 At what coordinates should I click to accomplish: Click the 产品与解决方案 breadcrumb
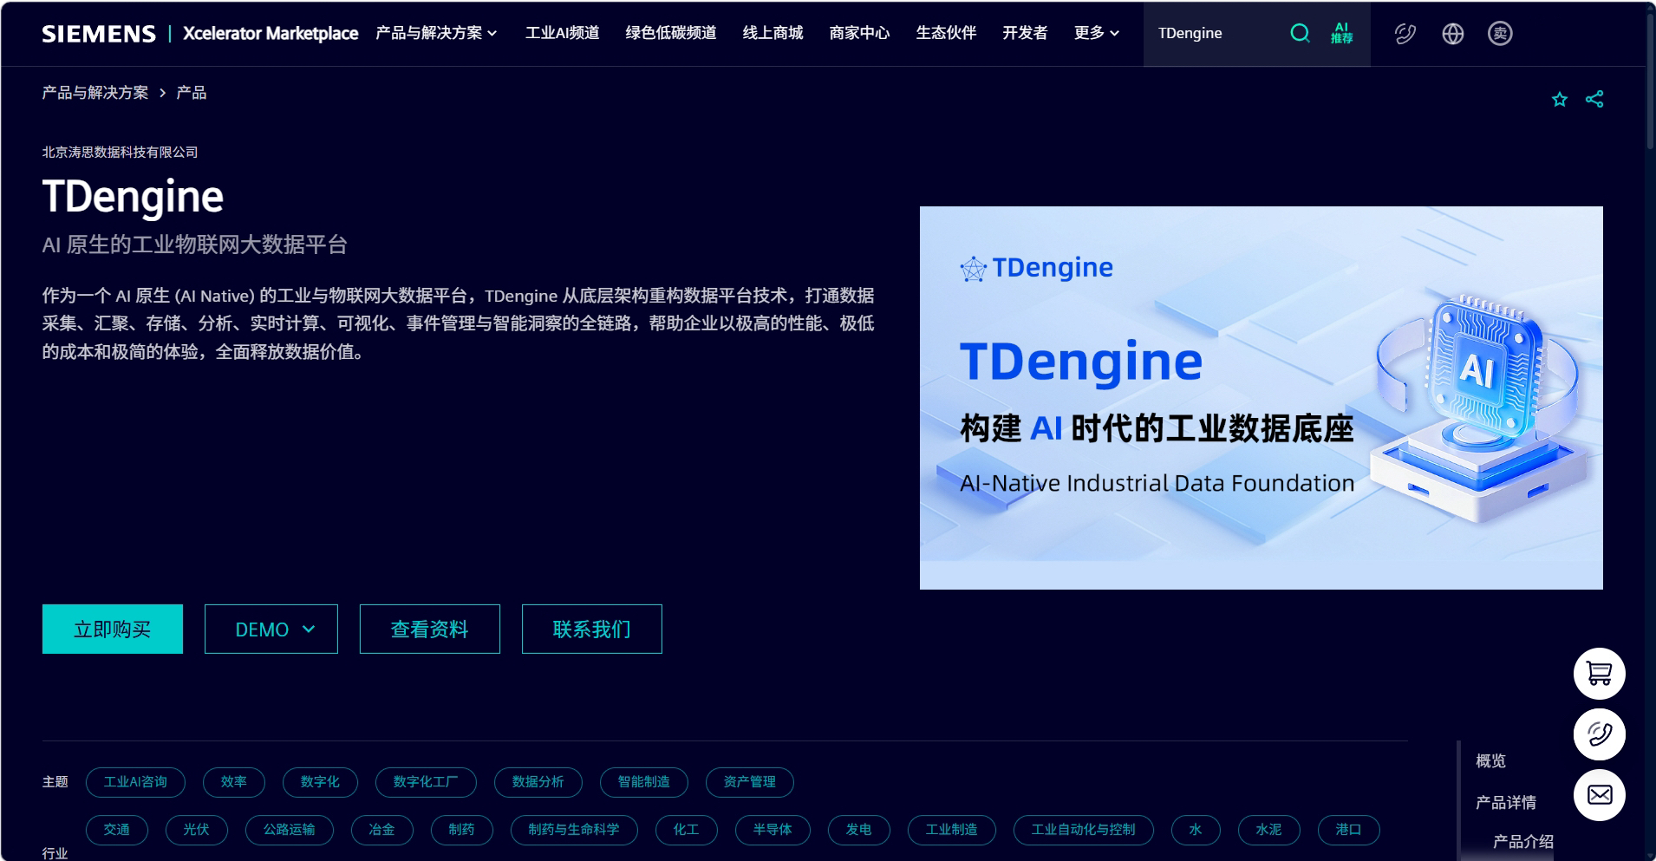click(95, 93)
